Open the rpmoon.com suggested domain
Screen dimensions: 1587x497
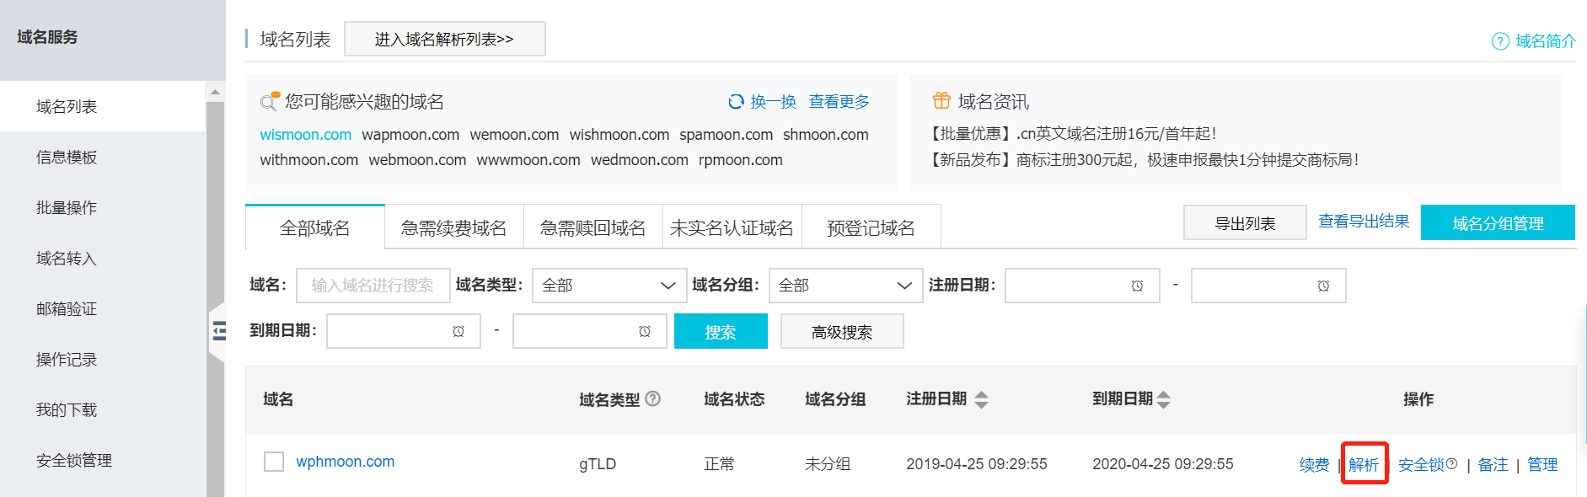[741, 160]
